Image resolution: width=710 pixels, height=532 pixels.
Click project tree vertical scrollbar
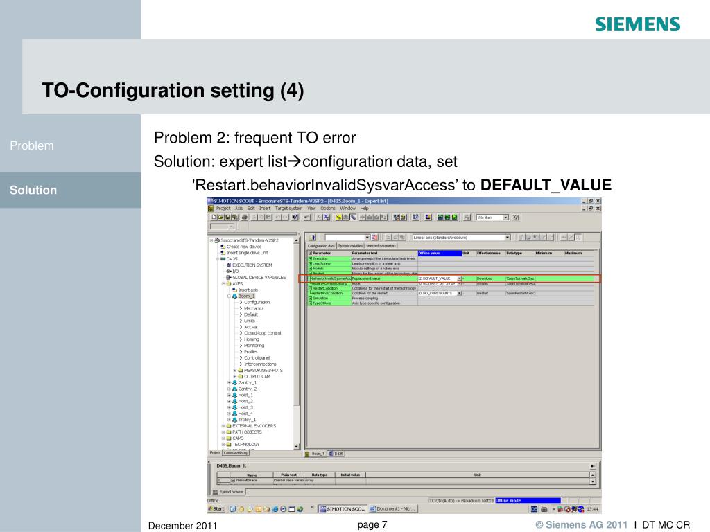(297, 343)
